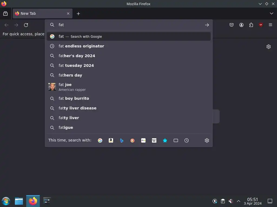Open search settings gear in dropdown
The height and width of the screenshot is (207, 277).
[207, 140]
